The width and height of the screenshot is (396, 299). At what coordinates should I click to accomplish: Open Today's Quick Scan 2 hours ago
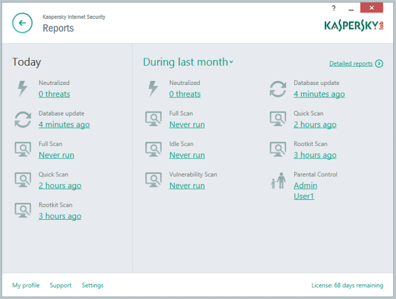[60, 186]
